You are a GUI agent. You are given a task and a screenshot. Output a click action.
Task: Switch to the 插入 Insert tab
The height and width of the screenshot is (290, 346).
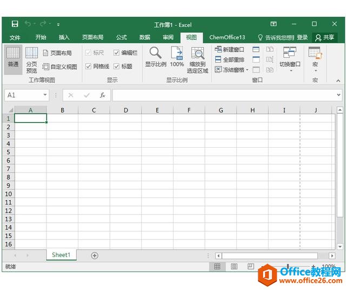coord(64,37)
